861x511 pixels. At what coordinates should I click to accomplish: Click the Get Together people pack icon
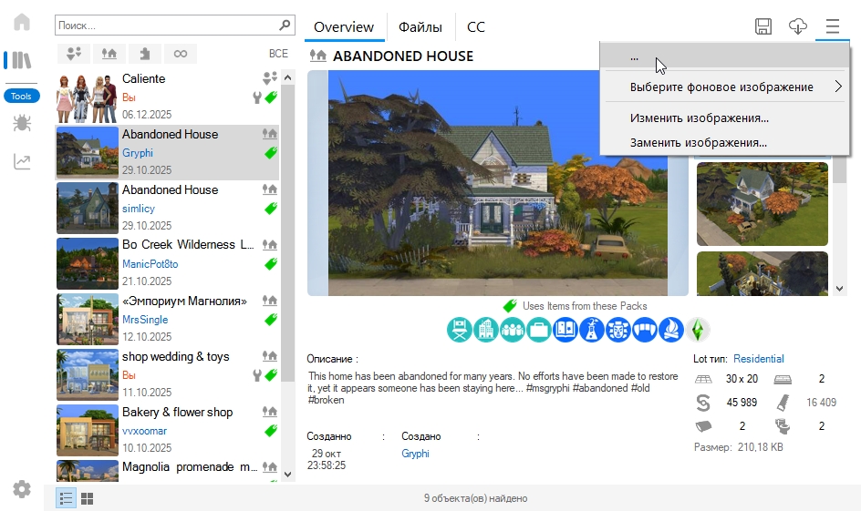(513, 330)
